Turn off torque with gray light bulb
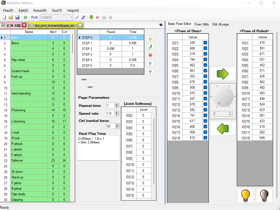Screen dimensions: 280x210 (264, 195)
